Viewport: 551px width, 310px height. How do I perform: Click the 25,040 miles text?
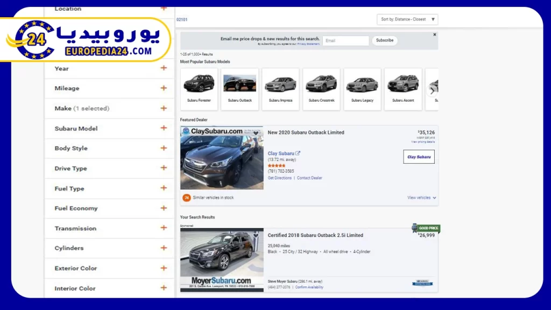(x=279, y=245)
